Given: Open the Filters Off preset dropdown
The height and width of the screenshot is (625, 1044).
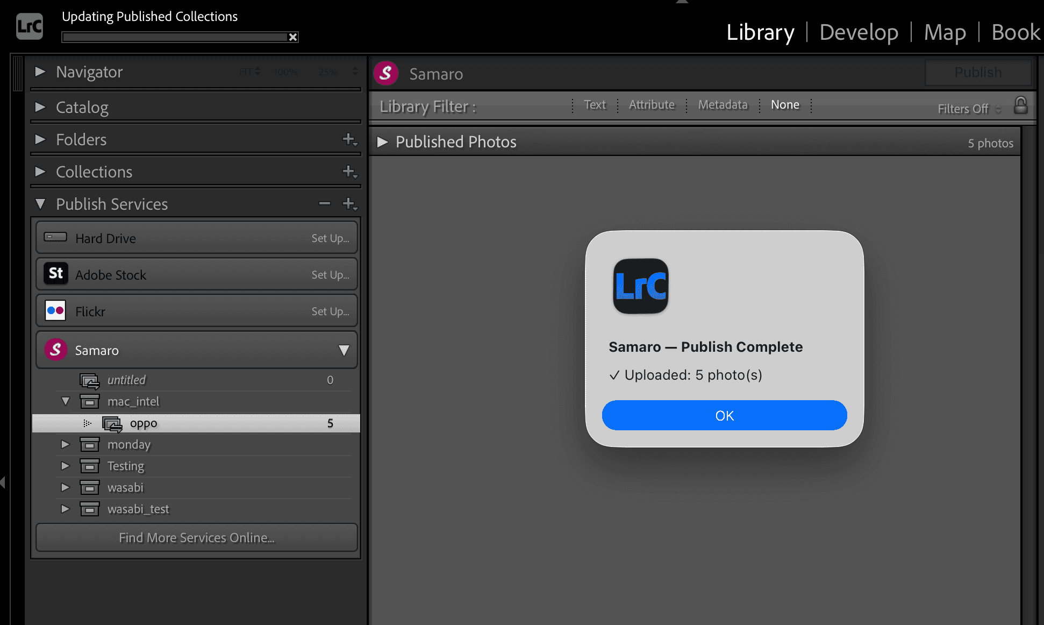Looking at the screenshot, I should pos(969,109).
